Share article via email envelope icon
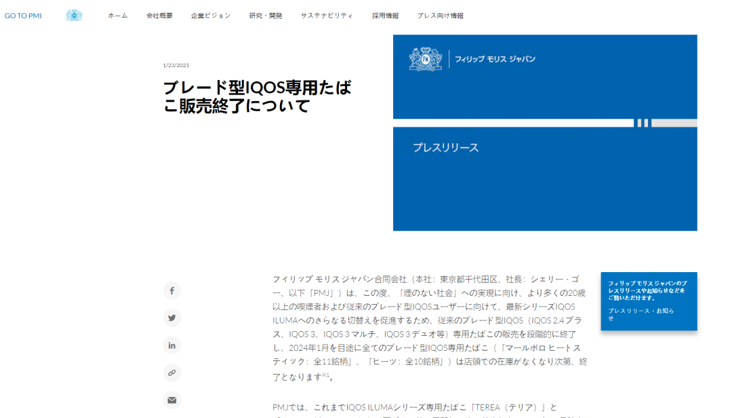 [172, 400]
